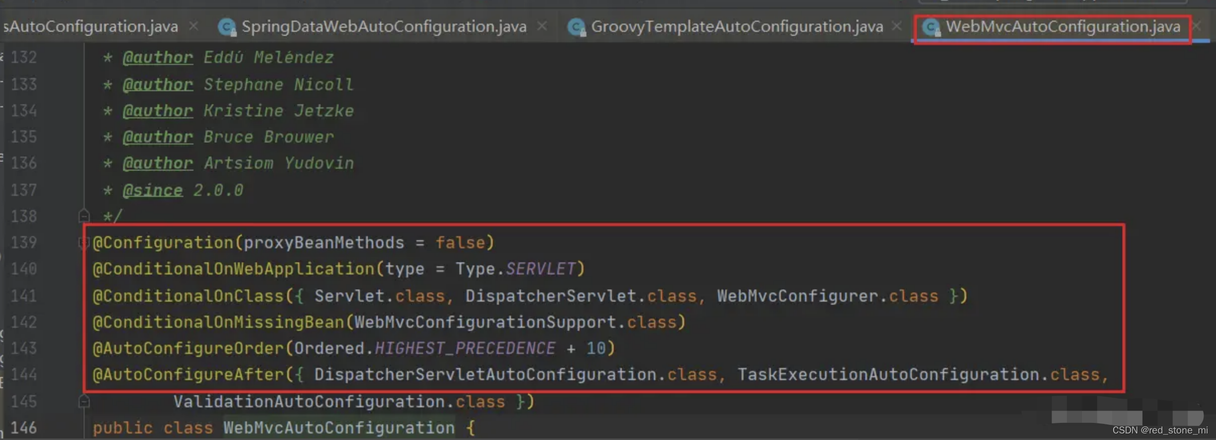Click @author tag before Stephane Nicoll
Image resolution: width=1216 pixels, height=440 pixels.
pyautogui.click(x=158, y=85)
